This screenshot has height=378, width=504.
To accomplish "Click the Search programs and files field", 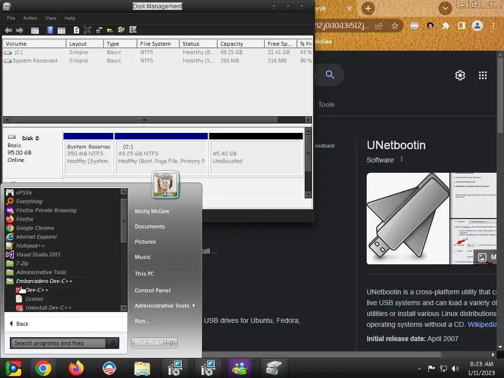I will point(58,343).
